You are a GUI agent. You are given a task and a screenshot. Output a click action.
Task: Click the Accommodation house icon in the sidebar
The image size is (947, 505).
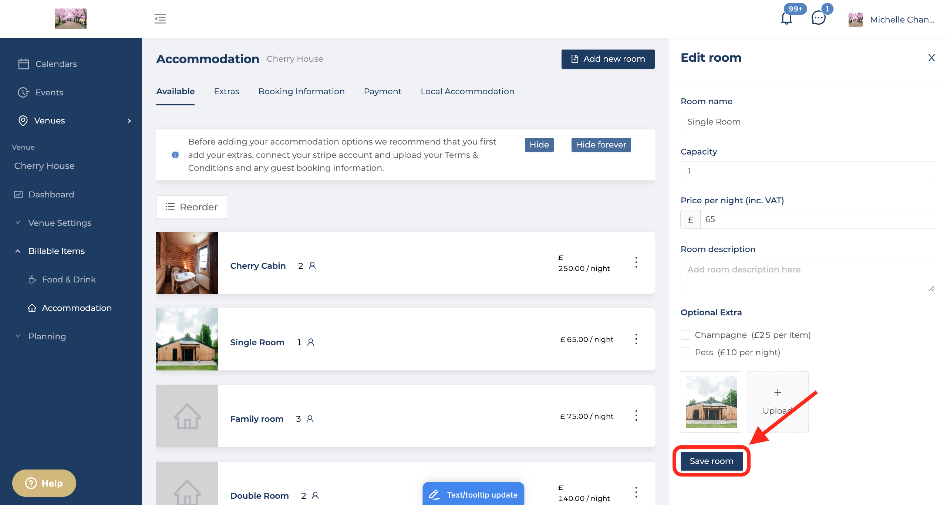click(32, 308)
